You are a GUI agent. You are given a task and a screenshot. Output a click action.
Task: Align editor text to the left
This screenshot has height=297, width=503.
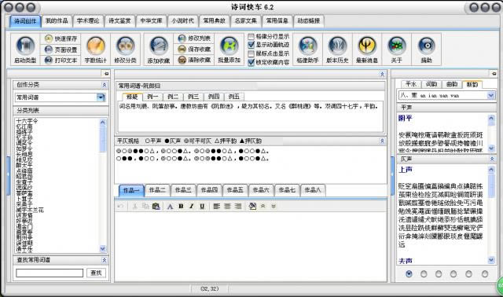[x=217, y=206]
